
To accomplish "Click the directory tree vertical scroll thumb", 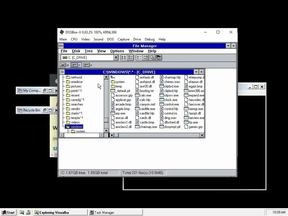I will click(x=106, y=120).
